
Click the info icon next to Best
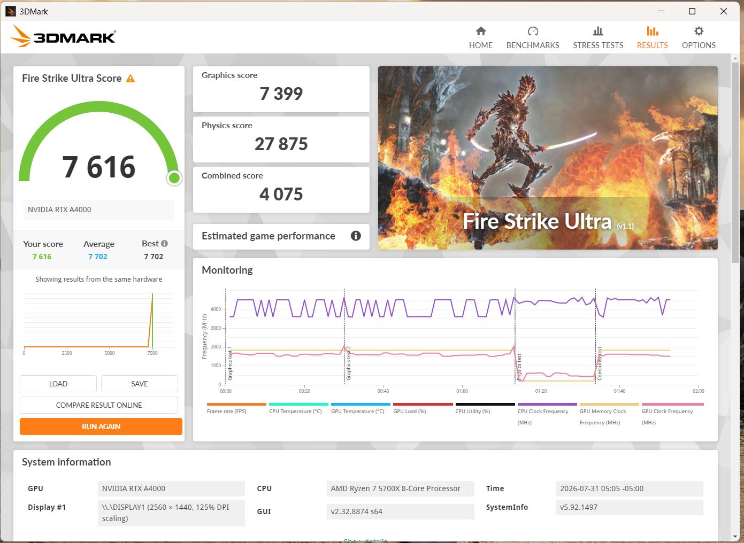coord(164,243)
